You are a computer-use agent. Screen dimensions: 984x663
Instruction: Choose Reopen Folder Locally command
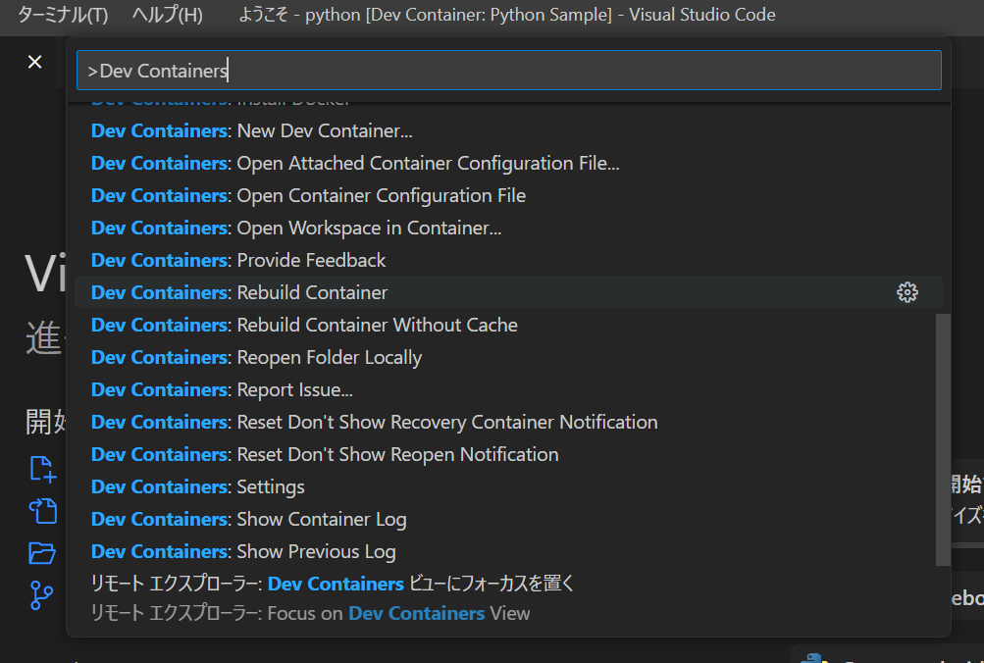pos(508,358)
